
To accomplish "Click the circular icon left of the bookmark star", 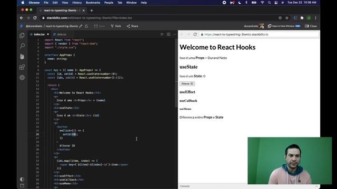I will coord(280,18).
